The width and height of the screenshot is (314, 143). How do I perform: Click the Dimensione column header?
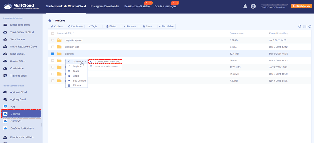(x=237, y=34)
